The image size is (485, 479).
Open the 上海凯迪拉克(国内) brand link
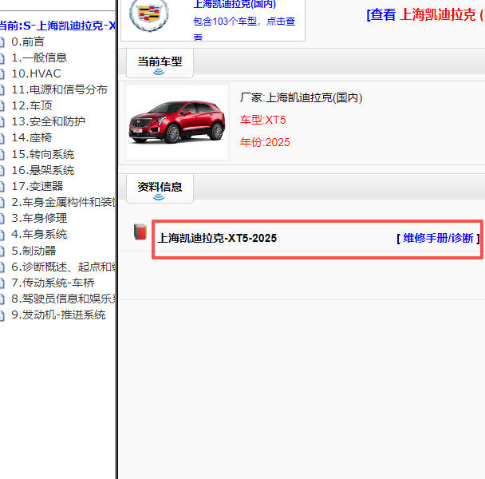[x=235, y=4]
